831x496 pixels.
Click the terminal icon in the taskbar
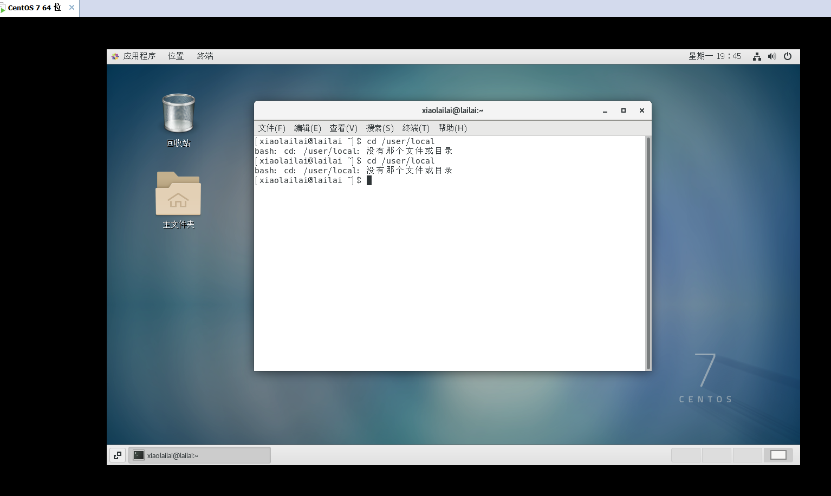139,455
